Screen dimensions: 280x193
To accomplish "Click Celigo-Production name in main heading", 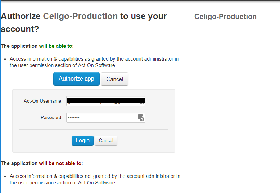I will 80,16.
